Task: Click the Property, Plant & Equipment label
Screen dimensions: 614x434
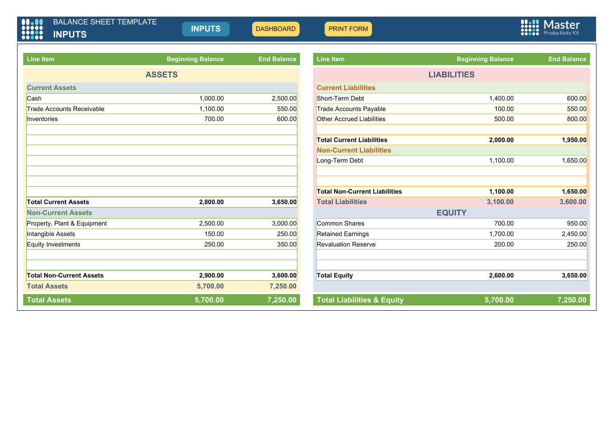Action: tap(67, 223)
